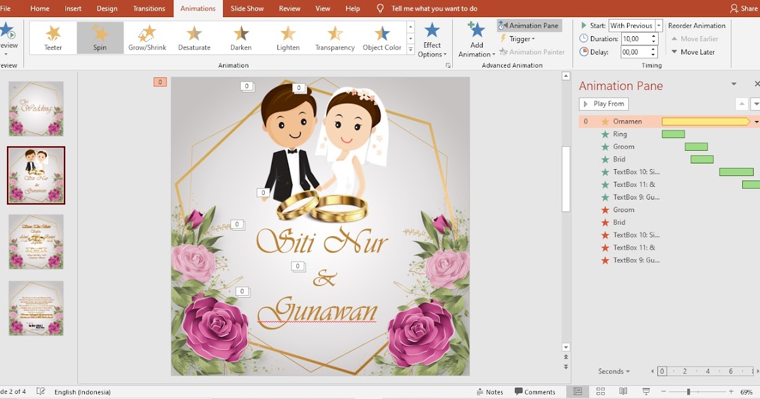Apply the Teeter animation effect
The height and width of the screenshot is (399, 760).
tap(53, 37)
